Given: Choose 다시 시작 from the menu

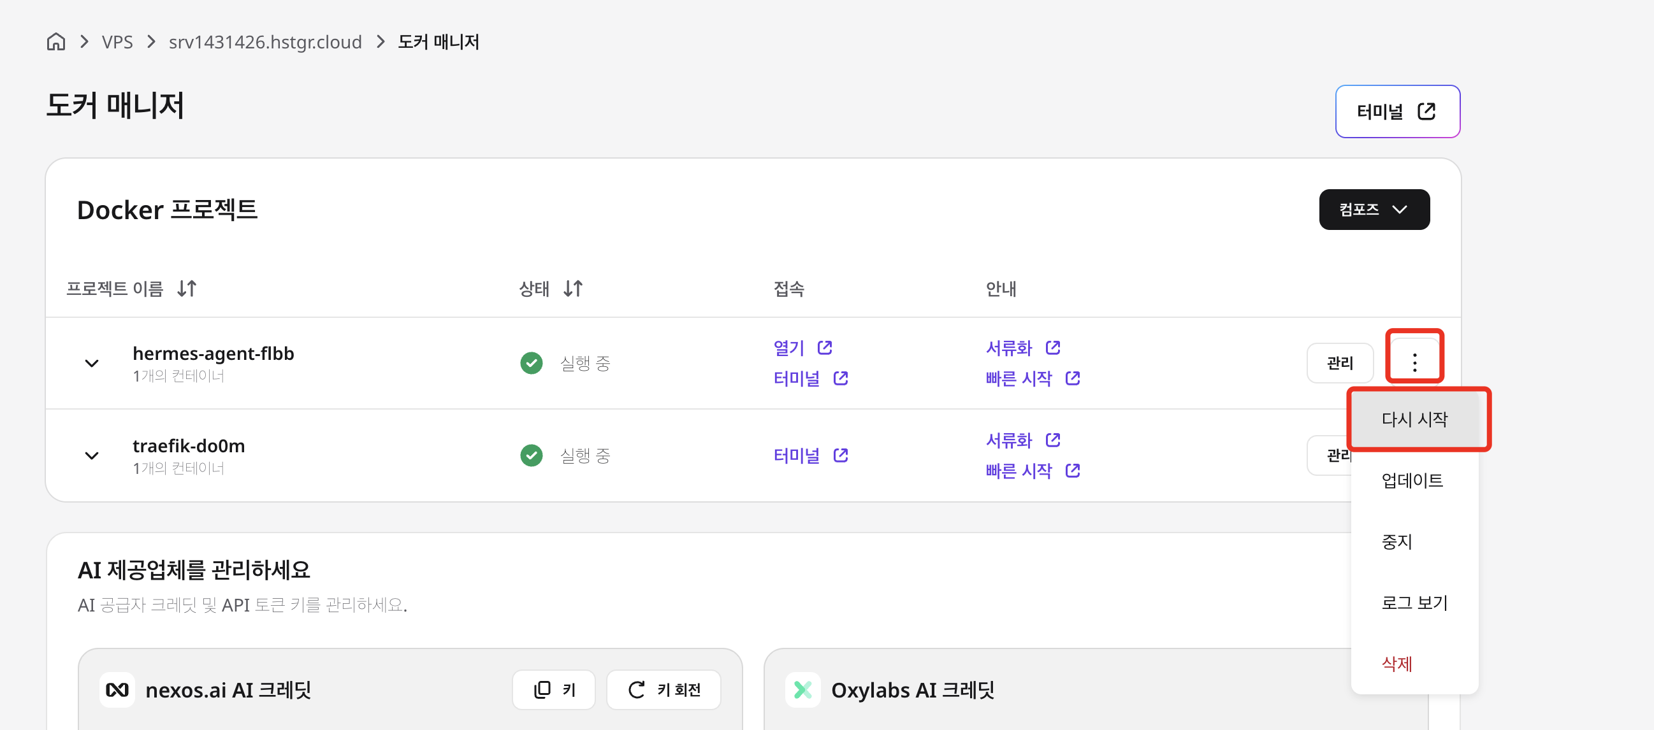Looking at the screenshot, I should point(1414,420).
